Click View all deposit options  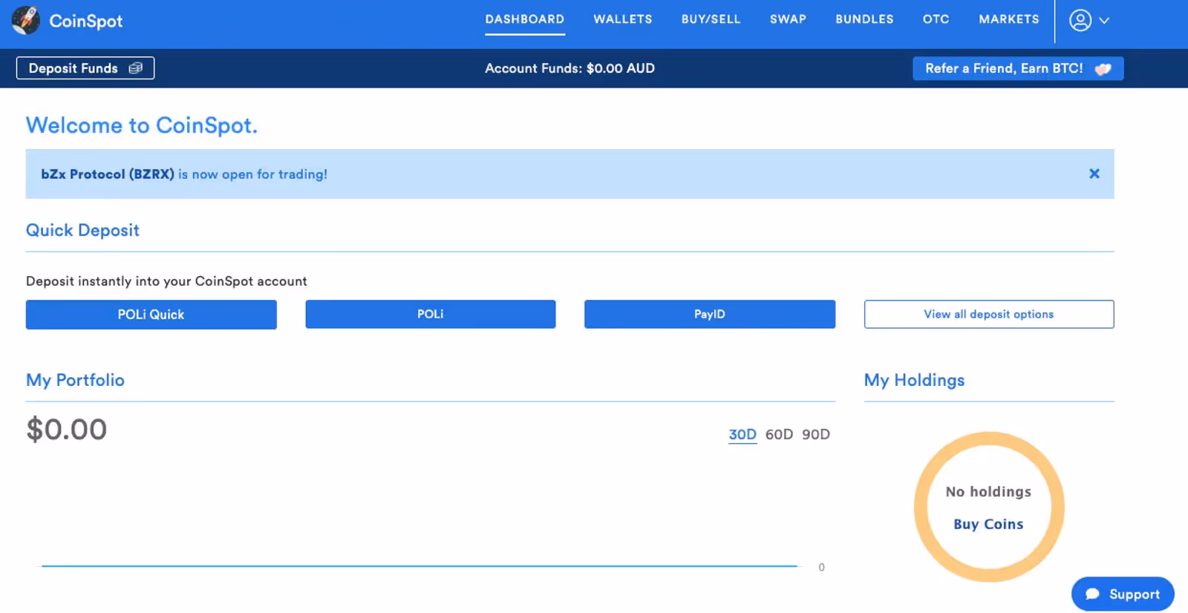[989, 314]
